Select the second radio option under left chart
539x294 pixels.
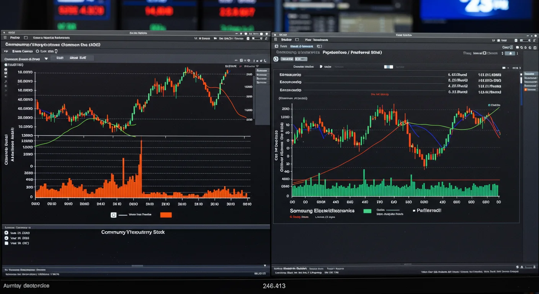pos(6,238)
